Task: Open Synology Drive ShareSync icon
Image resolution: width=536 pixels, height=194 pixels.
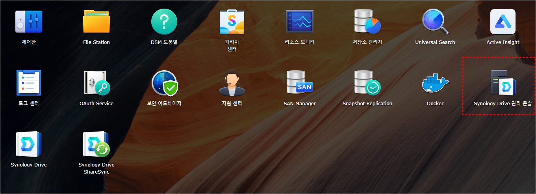Action: tap(96, 144)
